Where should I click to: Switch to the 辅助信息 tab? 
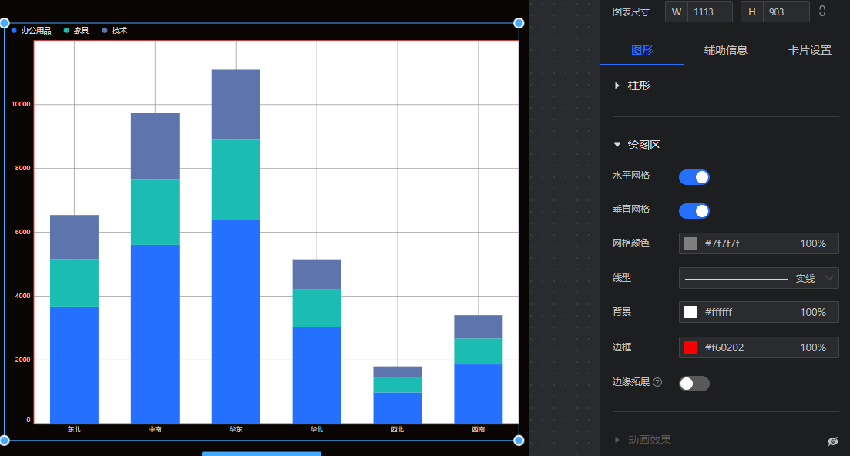(725, 50)
